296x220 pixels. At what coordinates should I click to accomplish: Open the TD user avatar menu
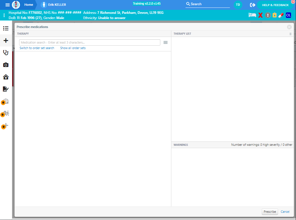238,5
